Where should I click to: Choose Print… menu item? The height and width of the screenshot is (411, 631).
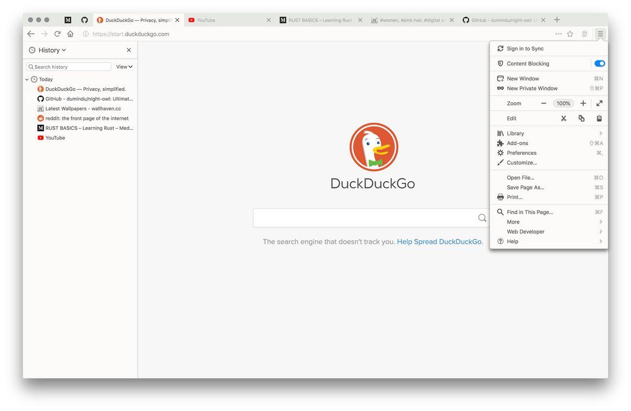[548, 197]
